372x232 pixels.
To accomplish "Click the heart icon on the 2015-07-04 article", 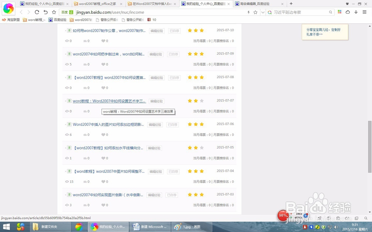I will (x=103, y=182).
